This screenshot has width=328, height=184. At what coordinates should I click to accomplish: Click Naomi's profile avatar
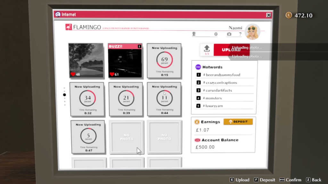tap(252, 32)
